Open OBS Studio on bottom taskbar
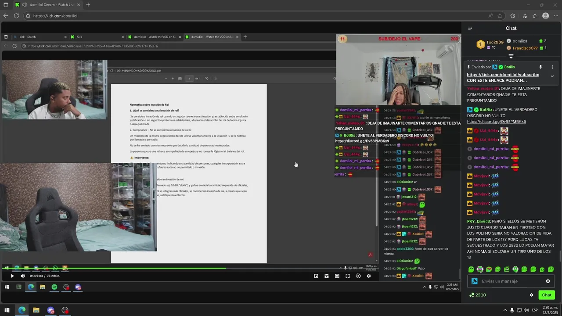 [65, 310]
